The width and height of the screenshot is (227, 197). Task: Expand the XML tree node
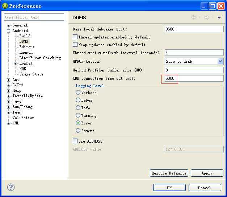tap(9, 123)
